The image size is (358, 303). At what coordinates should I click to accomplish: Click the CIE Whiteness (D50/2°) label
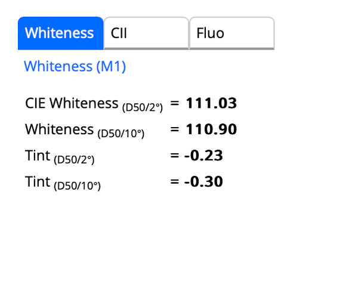pyautogui.click(x=94, y=104)
